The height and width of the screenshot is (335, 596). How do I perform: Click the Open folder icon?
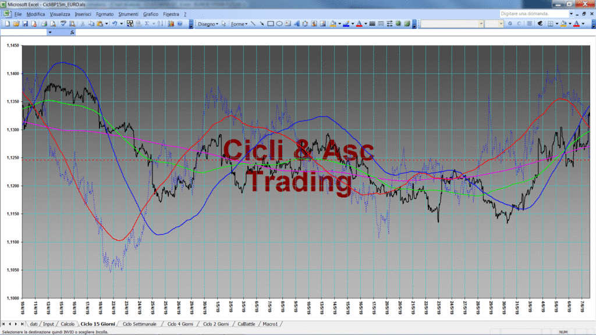coord(16,24)
